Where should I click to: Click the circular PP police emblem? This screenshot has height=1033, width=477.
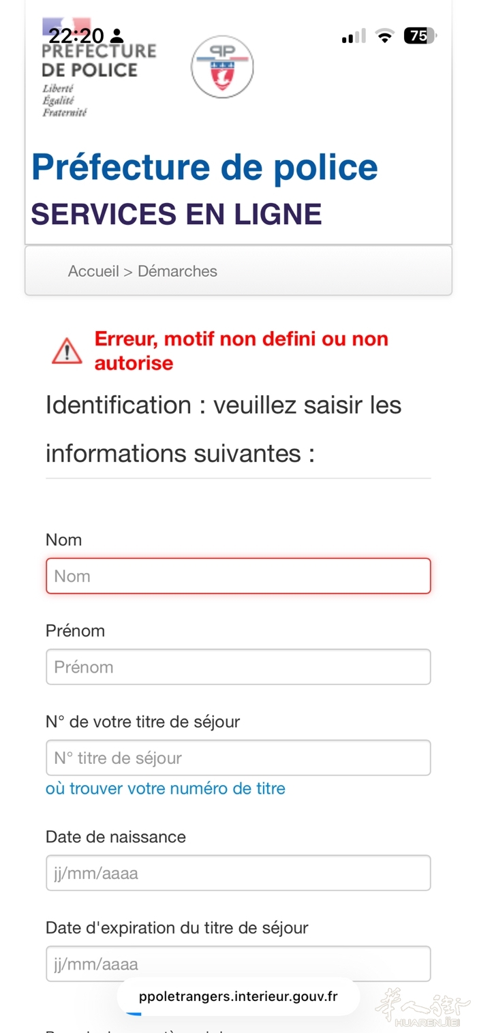click(x=222, y=67)
